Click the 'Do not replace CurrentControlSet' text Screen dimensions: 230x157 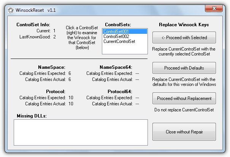coord(184,110)
